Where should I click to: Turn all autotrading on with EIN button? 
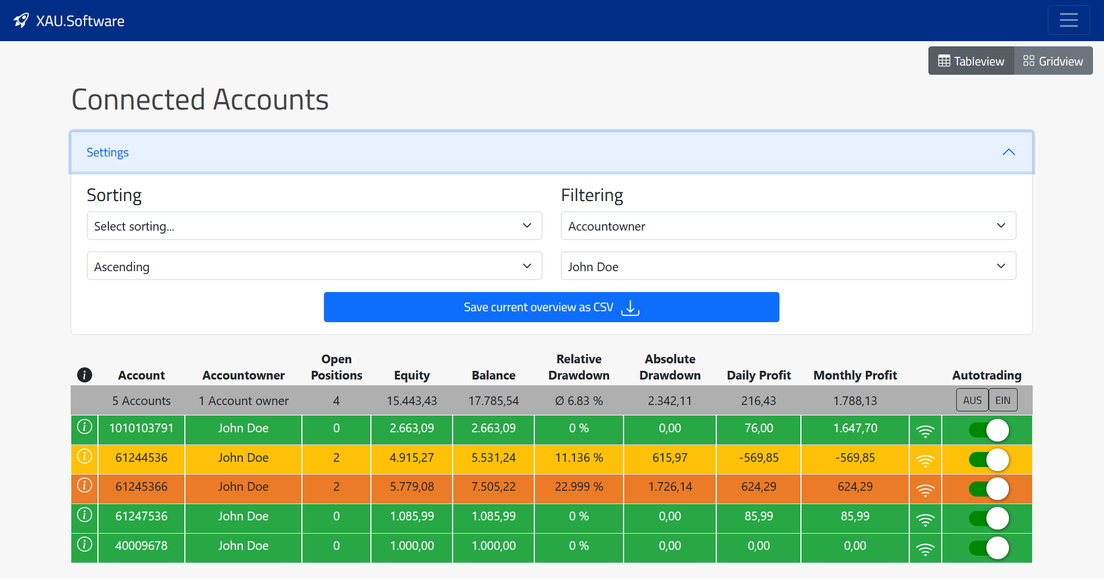pos(1003,400)
